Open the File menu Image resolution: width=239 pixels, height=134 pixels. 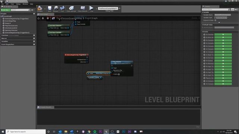(2, 4)
